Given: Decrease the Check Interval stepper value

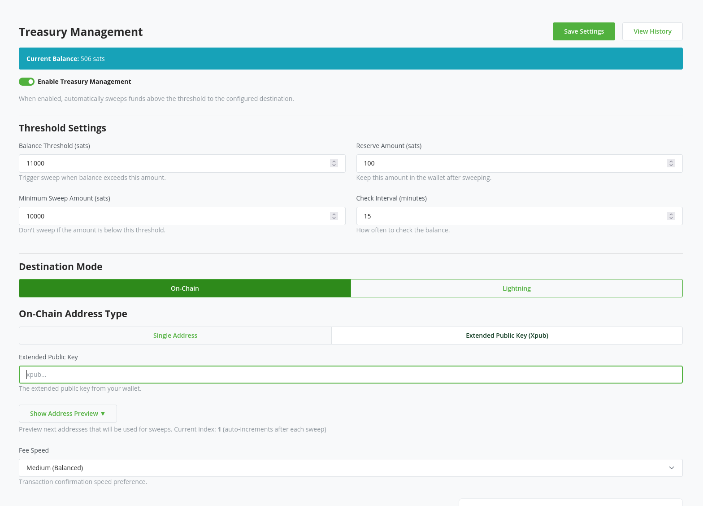Looking at the screenshot, I should tap(671, 218).
